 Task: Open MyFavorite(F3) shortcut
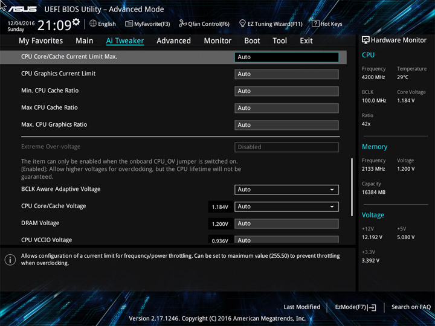pyautogui.click(x=147, y=24)
